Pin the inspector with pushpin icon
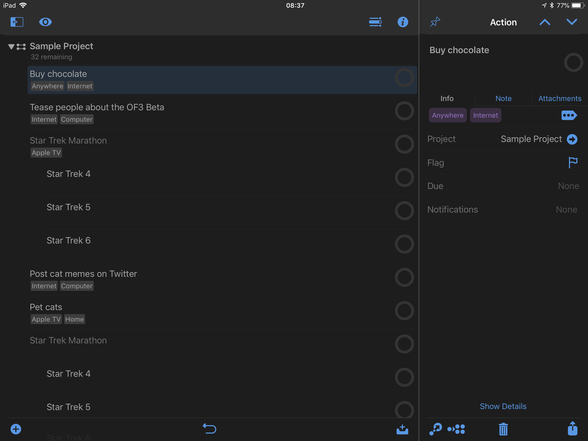 [x=435, y=22]
